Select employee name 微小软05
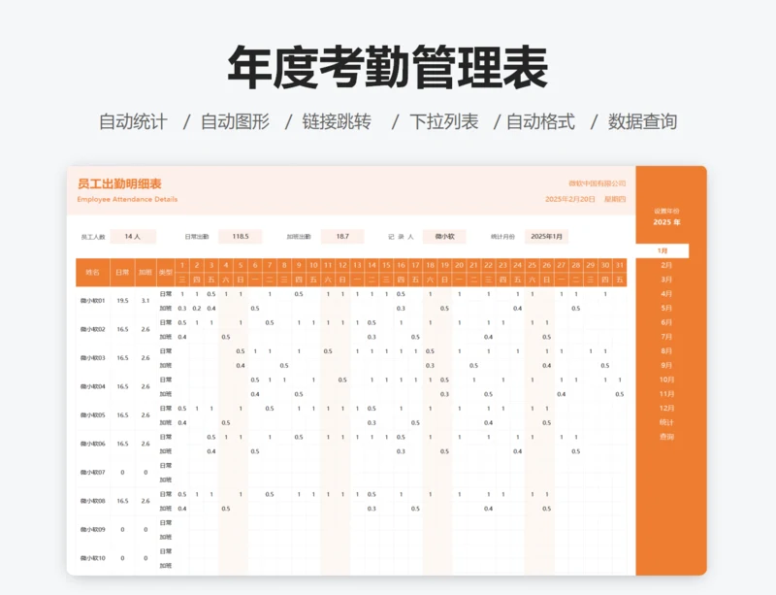This screenshot has width=776, height=595. tap(92, 415)
